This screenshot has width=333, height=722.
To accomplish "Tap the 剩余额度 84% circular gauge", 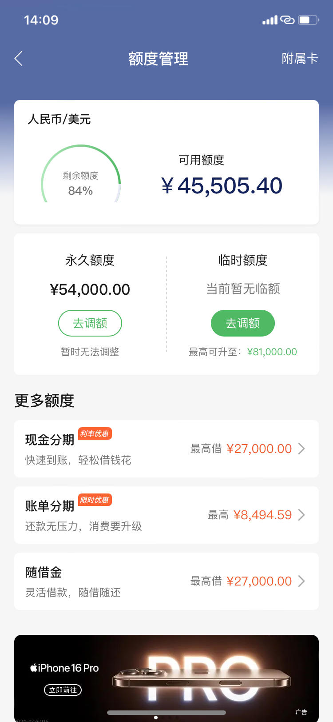I will (80, 174).
